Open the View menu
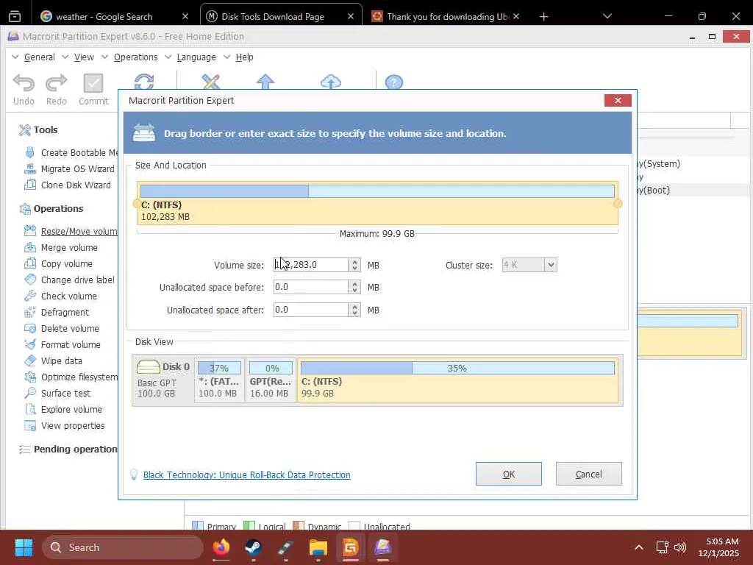 (84, 57)
